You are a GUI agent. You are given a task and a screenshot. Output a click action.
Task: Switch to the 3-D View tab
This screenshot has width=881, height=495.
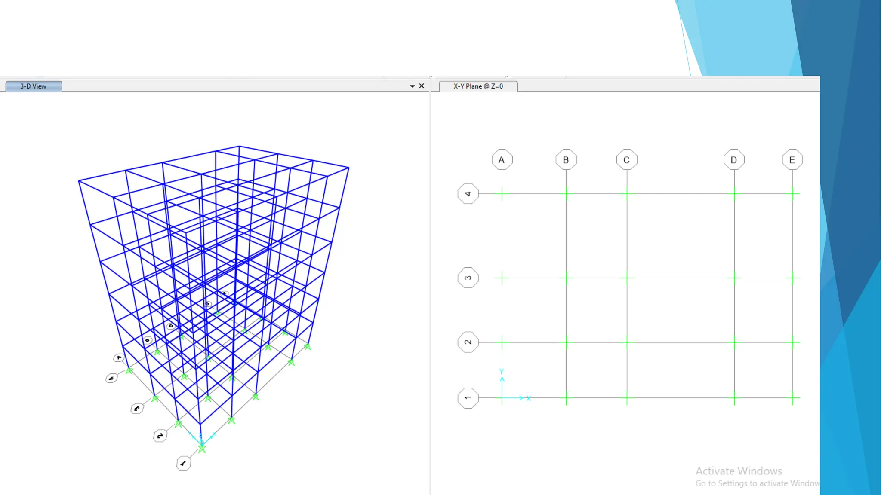(x=34, y=86)
